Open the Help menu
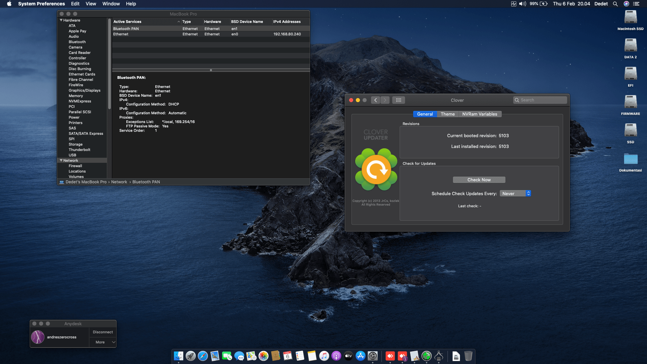 [131, 4]
